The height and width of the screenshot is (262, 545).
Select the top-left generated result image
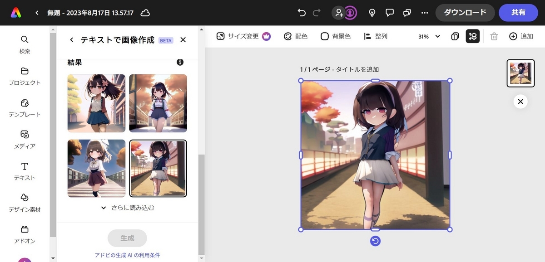[96, 103]
